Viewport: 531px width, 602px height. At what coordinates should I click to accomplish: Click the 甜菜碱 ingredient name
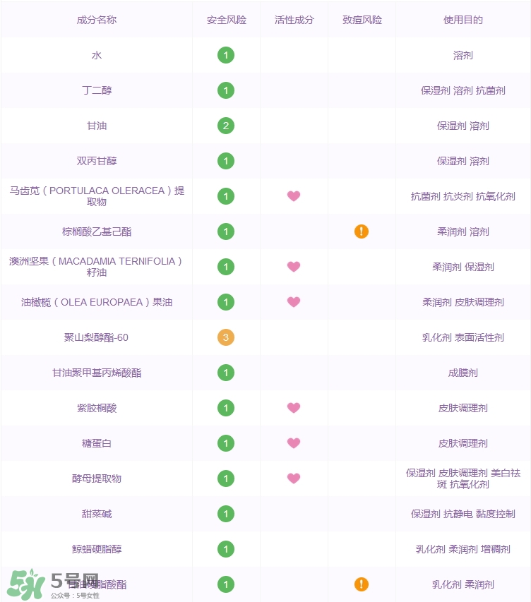coord(97,514)
